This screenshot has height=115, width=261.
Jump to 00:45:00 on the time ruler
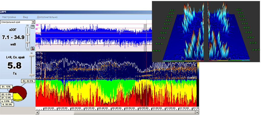117,109
